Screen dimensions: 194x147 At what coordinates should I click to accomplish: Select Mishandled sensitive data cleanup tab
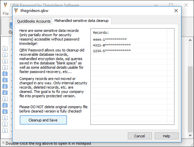coord(81,21)
